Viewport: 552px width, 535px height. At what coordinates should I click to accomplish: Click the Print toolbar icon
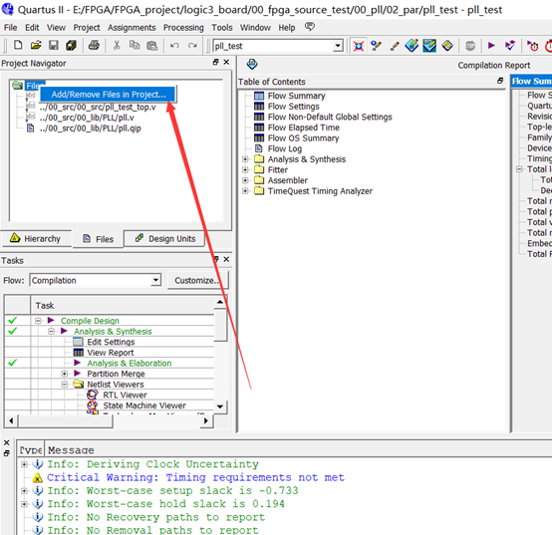pyautogui.click(x=94, y=46)
